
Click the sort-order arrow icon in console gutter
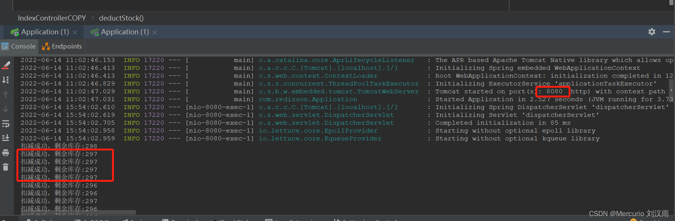pyautogui.click(x=6, y=80)
